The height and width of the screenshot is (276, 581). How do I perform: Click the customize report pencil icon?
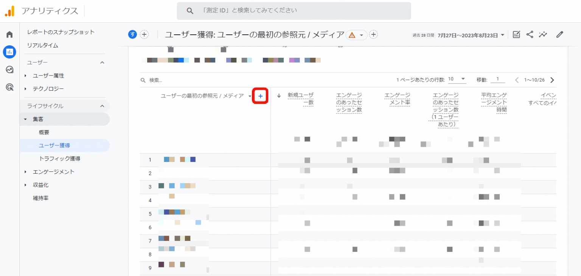(560, 35)
